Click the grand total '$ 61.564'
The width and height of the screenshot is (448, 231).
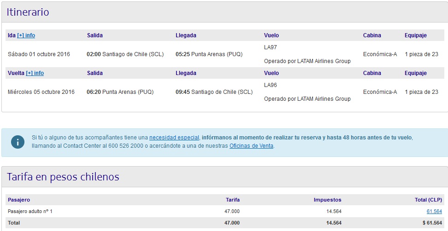click(432, 223)
